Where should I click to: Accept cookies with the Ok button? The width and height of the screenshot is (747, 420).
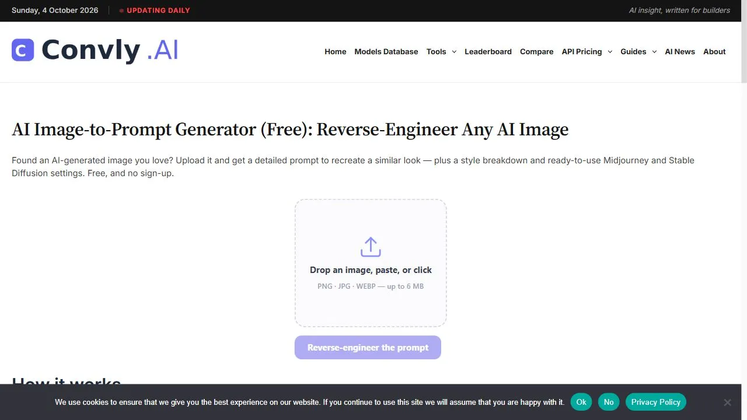coord(581,402)
